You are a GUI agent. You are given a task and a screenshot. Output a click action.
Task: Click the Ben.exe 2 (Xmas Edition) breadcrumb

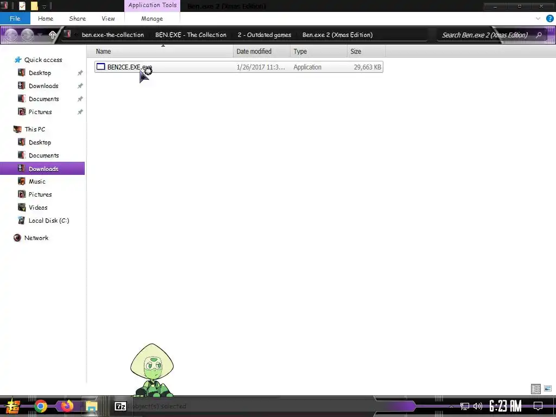point(337,35)
